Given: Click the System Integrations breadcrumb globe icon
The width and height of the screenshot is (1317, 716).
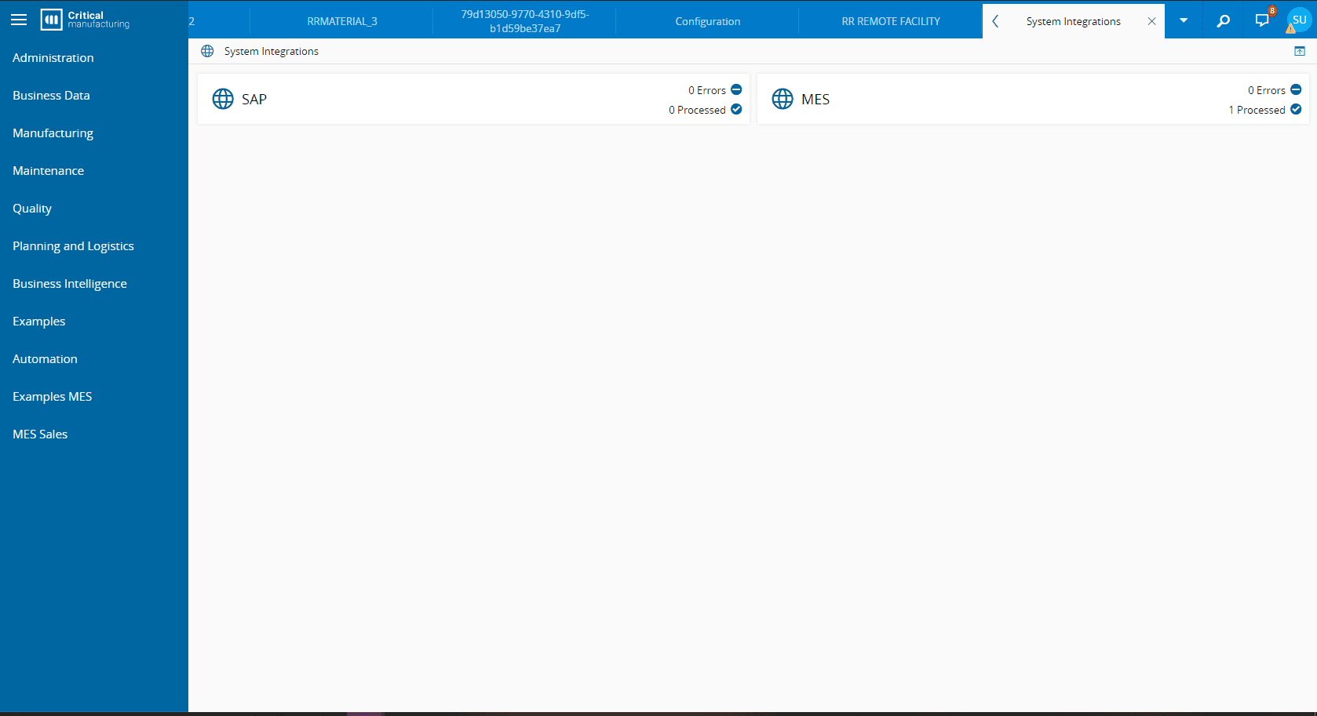Looking at the screenshot, I should [207, 51].
